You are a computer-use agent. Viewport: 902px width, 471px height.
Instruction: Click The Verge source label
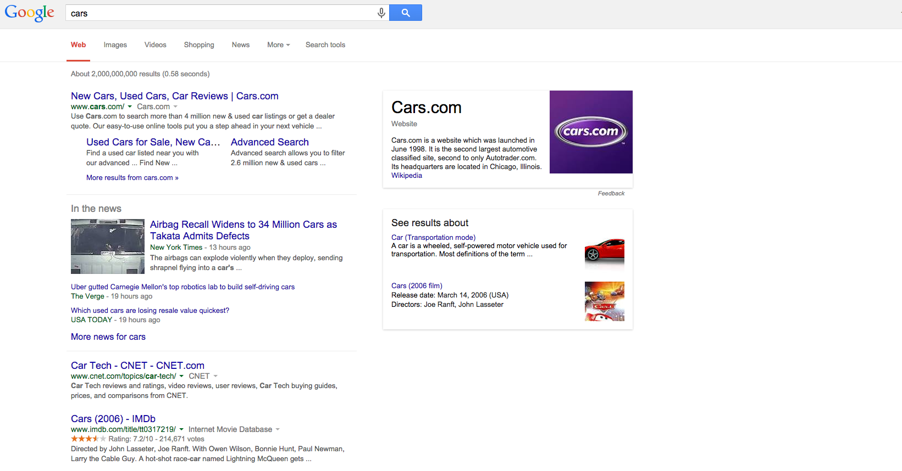point(87,296)
